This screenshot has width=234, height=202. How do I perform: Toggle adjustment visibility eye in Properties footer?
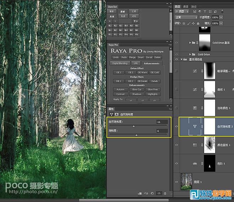[159, 194]
